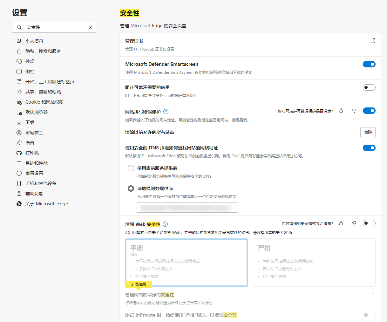Click the 家庭安全 family icon

(19, 133)
